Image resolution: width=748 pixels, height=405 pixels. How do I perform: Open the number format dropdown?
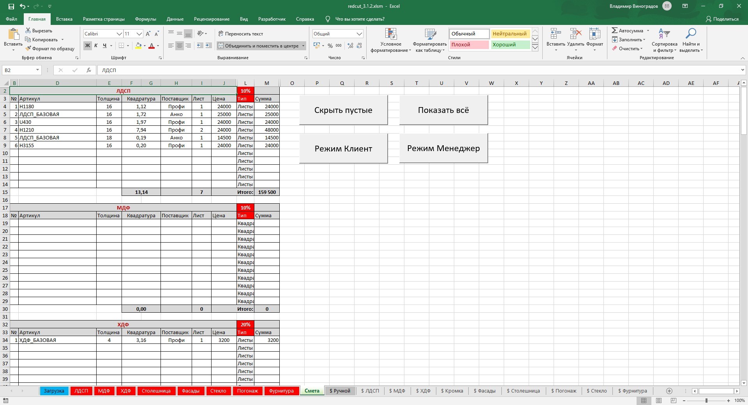359,34
